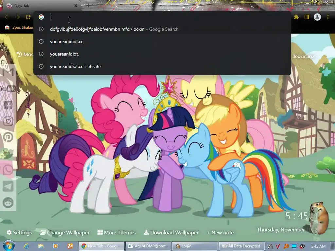Launch Internet Explorer from the taskbar
The image size is (335, 251).
click(x=26, y=246)
